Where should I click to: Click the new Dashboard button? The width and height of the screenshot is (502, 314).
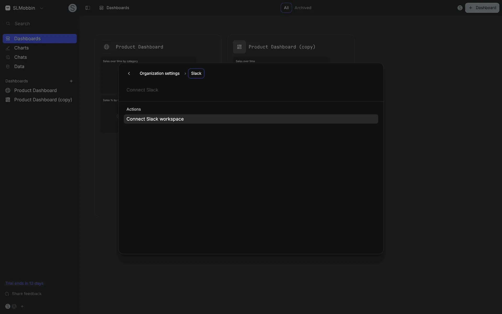[482, 8]
